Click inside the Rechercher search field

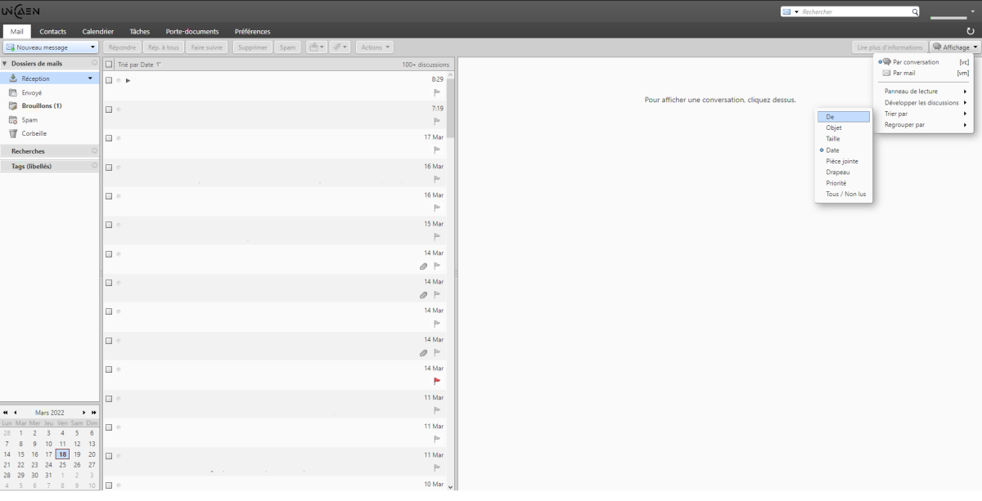tap(855, 12)
